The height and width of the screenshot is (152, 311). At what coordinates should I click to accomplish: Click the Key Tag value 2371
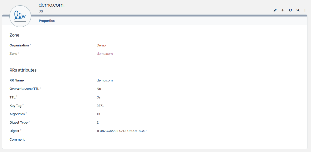tap(100, 106)
